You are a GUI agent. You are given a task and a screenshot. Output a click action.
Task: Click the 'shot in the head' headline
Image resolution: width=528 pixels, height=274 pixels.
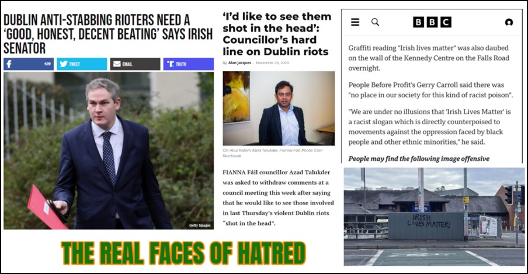coord(277,34)
